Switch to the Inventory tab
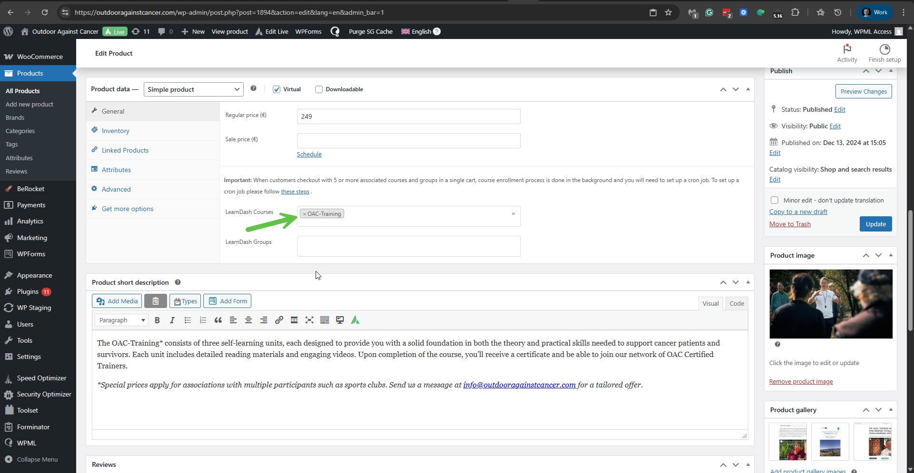The width and height of the screenshot is (914, 473). [x=115, y=131]
